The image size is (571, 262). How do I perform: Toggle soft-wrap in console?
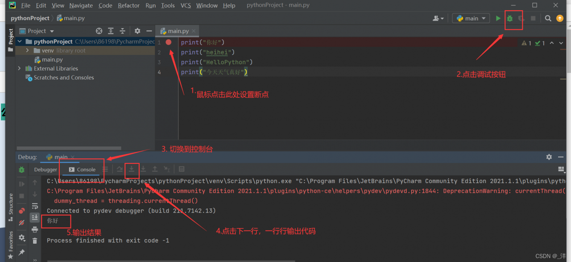pos(35,206)
